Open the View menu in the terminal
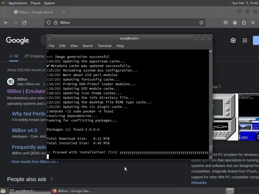The image size is (259, 194). (74, 46)
